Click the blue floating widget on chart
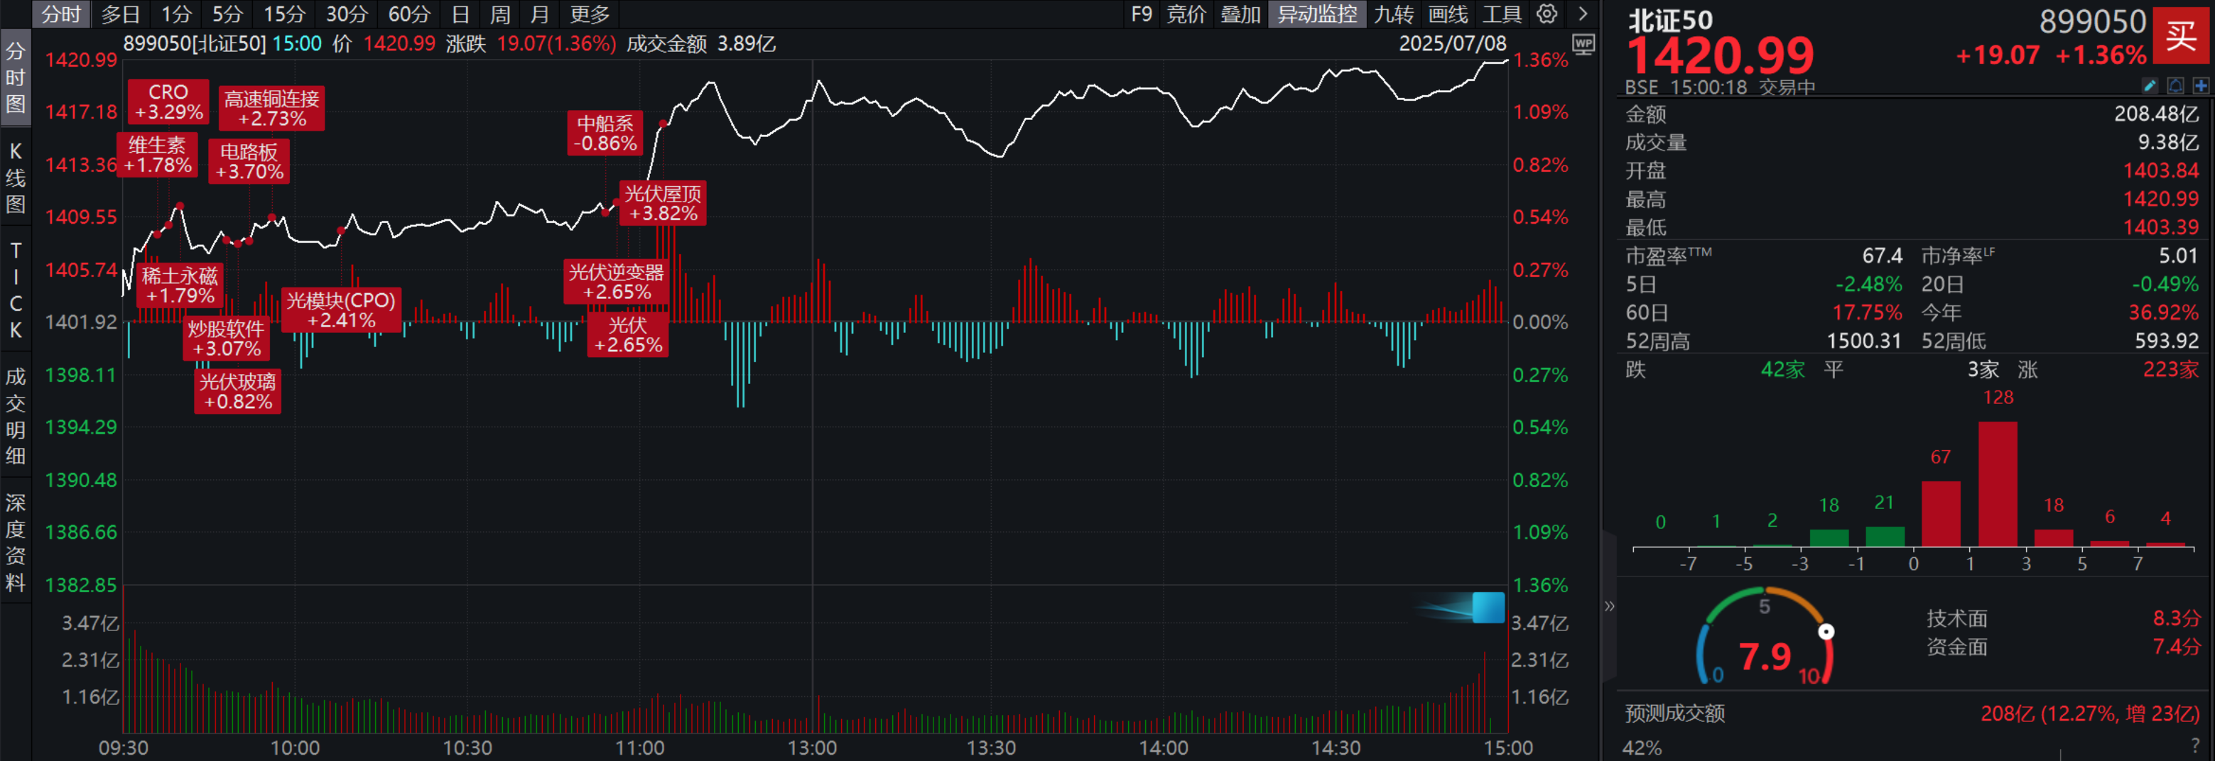 [1488, 607]
